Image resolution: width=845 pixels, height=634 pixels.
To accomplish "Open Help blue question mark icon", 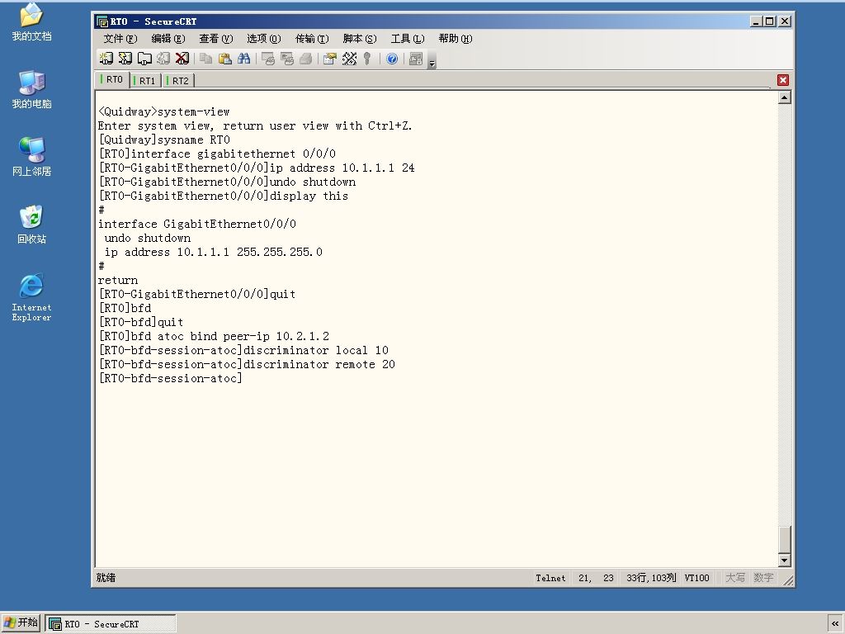I will pyautogui.click(x=392, y=59).
